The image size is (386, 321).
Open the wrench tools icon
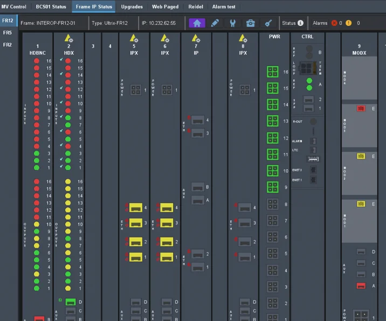232,23
